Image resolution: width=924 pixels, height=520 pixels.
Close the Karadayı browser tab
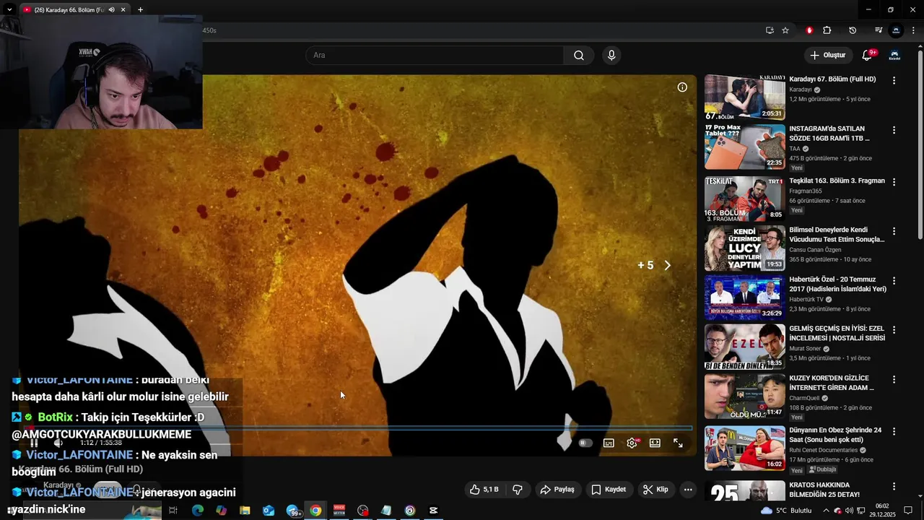[123, 10]
